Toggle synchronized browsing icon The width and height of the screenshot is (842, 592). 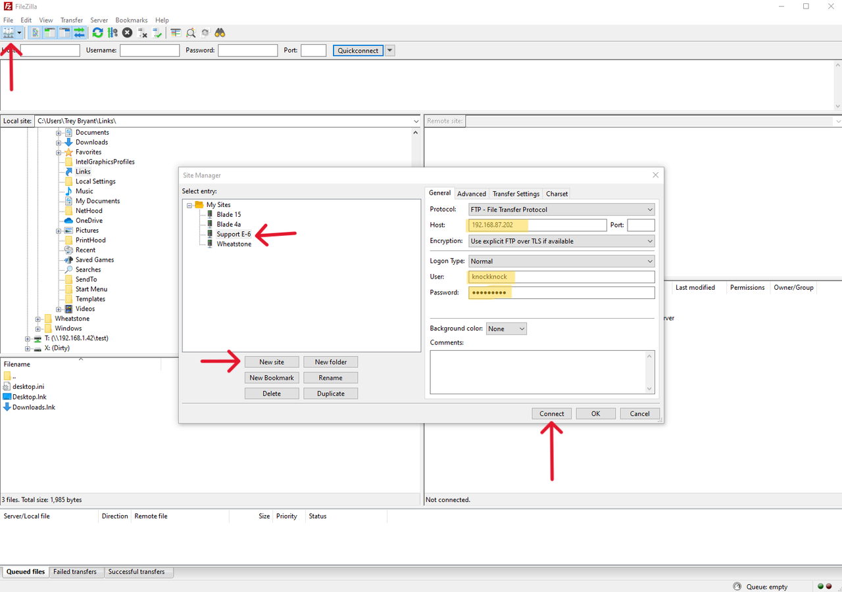(205, 32)
